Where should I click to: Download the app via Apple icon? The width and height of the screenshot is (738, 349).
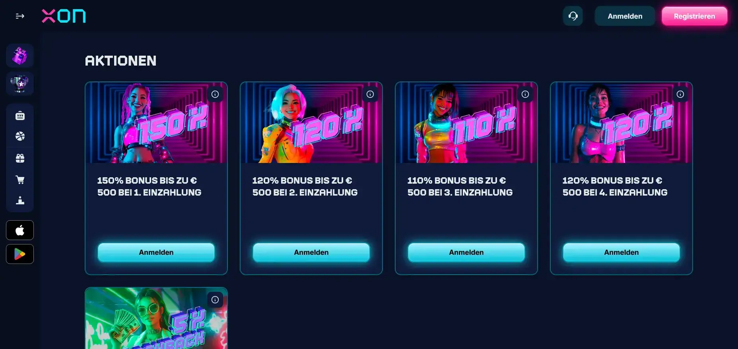pos(20,230)
